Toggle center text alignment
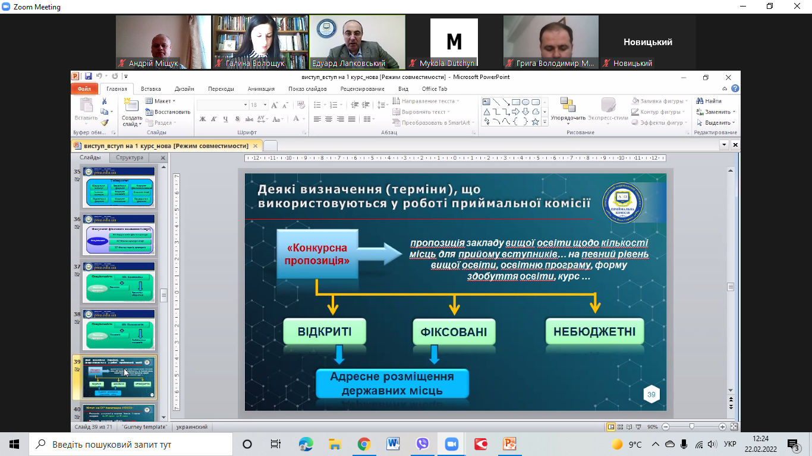Screen dimensions: 812x456 (329, 119)
